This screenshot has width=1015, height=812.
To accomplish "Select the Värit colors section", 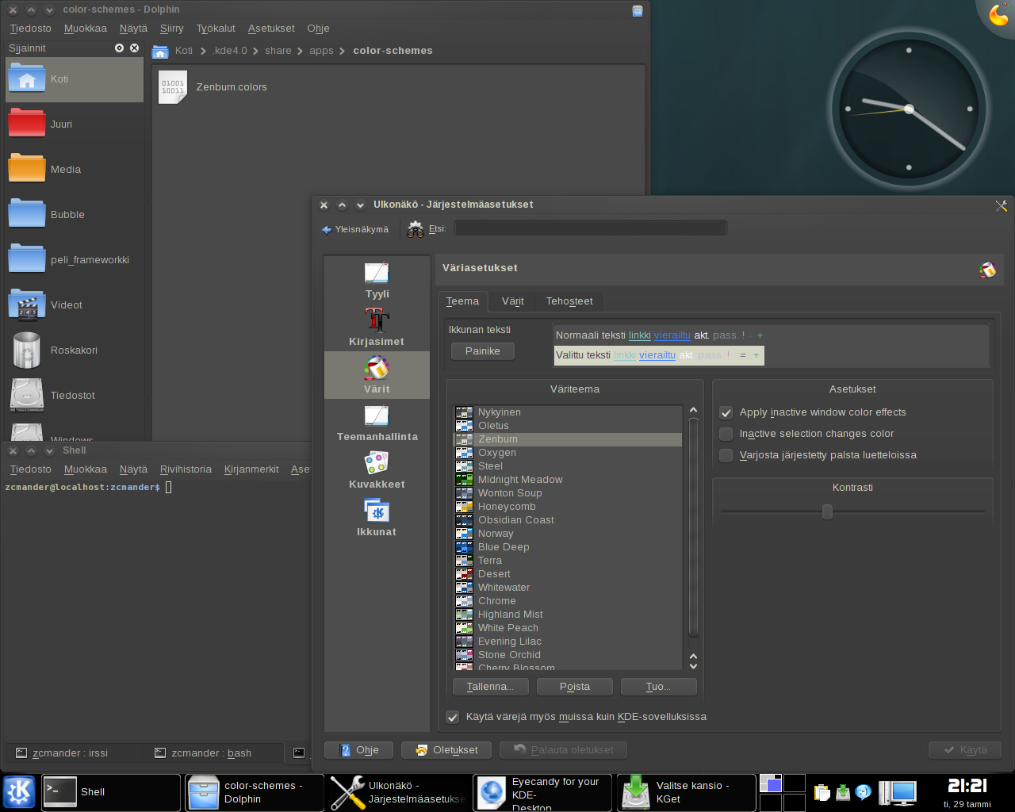I will tap(377, 375).
